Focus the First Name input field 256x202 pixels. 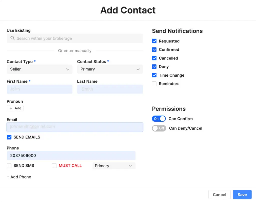click(x=39, y=89)
